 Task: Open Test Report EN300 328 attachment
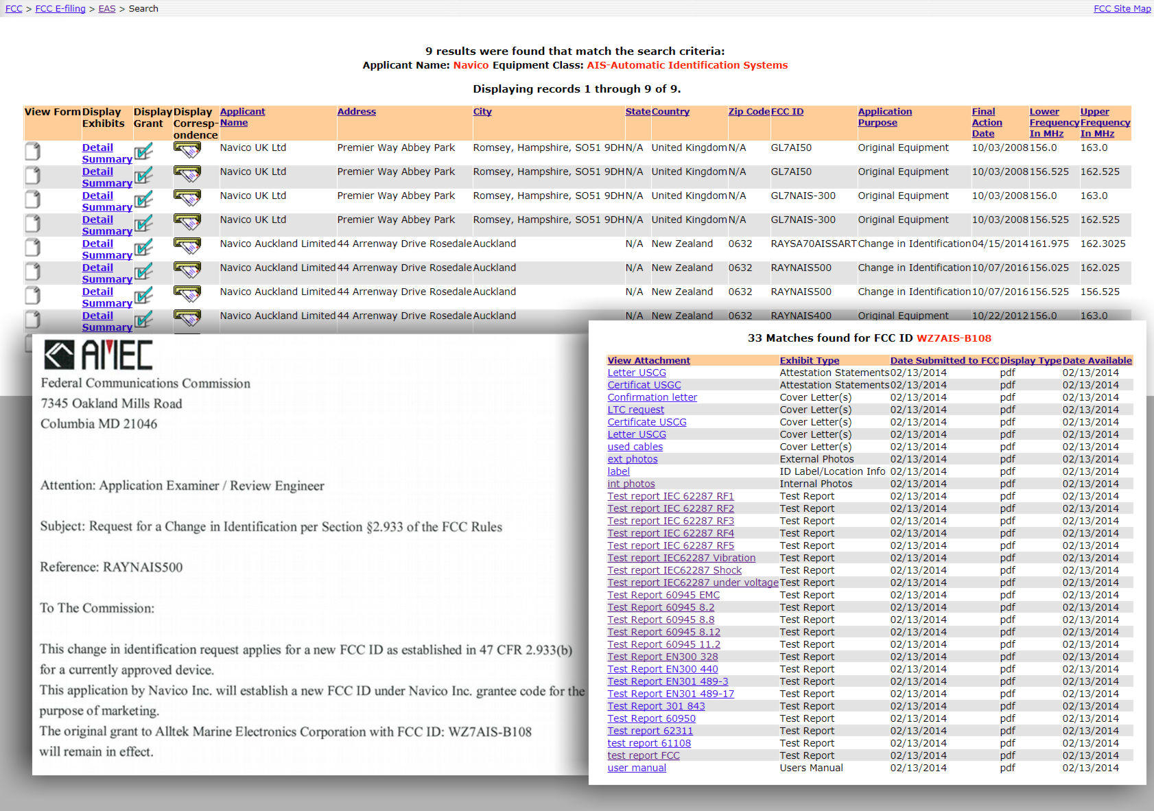click(662, 657)
